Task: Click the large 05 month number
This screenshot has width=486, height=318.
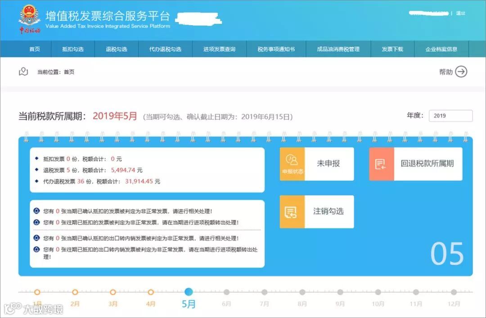Action: point(447,254)
